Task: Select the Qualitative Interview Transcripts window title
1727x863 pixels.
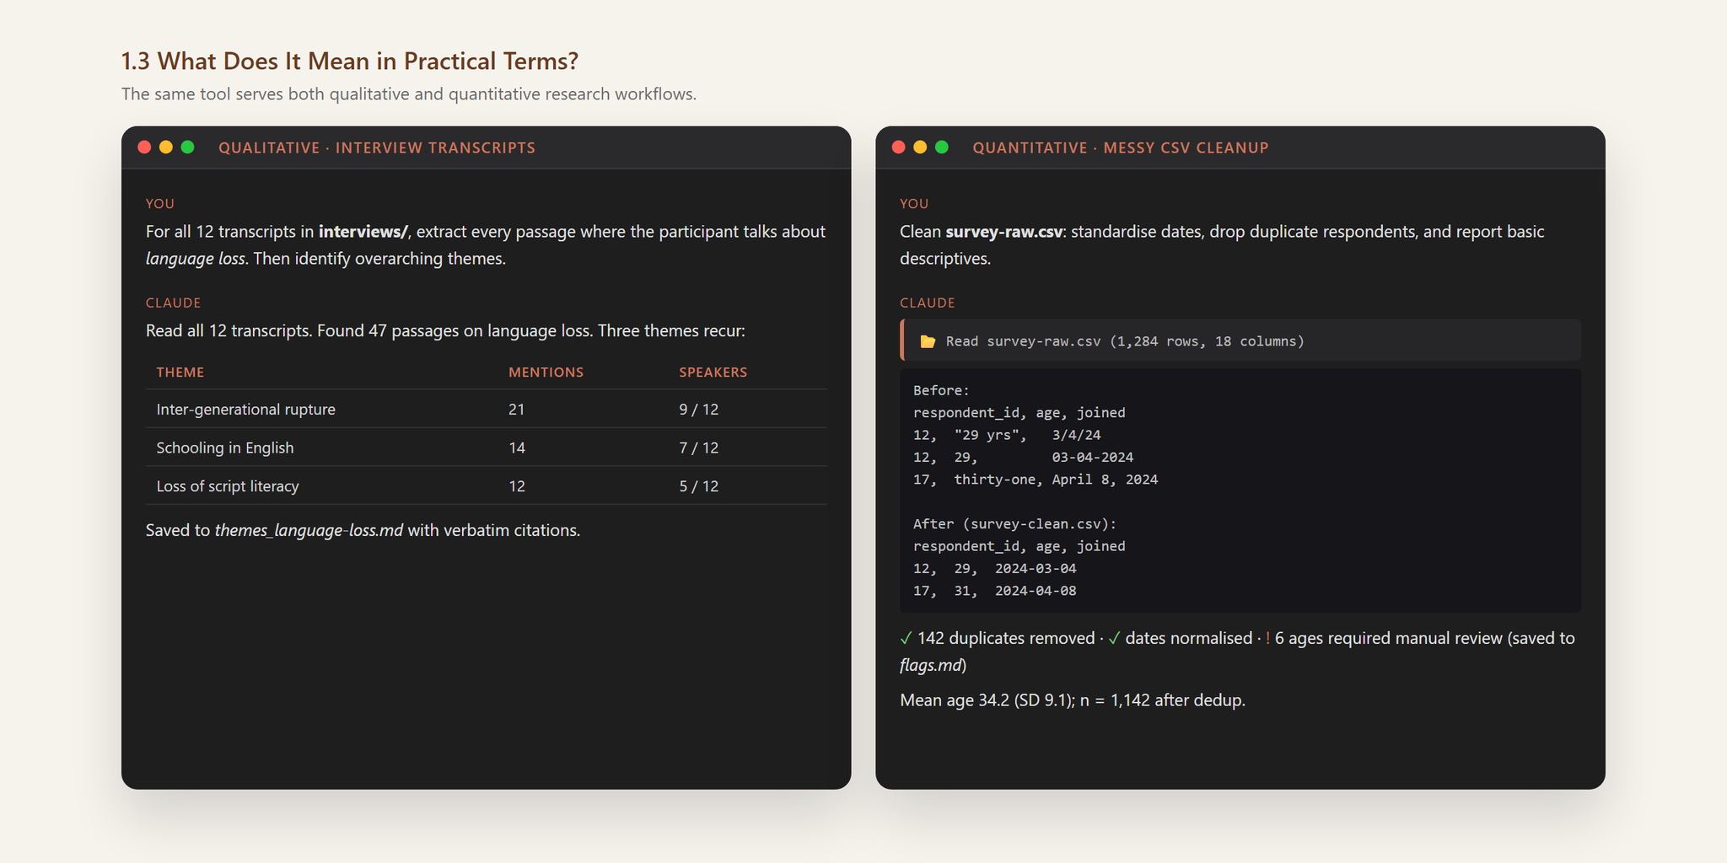Action: pyautogui.click(x=377, y=147)
